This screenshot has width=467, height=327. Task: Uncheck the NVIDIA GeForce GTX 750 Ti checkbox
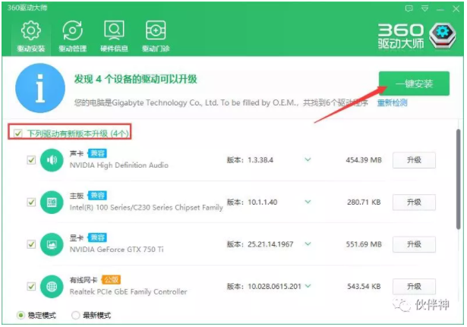pyautogui.click(x=31, y=244)
